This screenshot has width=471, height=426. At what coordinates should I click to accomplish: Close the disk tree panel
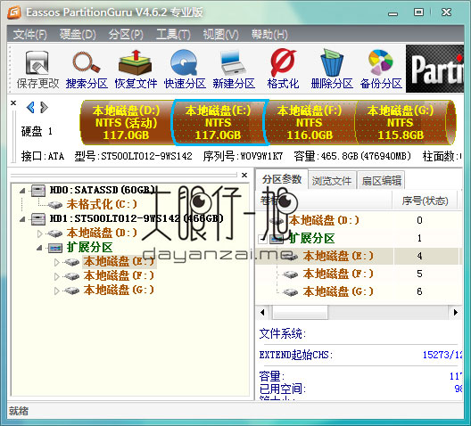coord(244,175)
